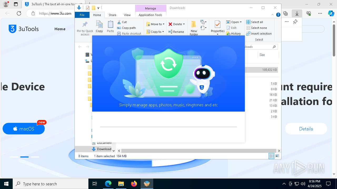Pin the Edge downloads flyout
337x189 pixels.
295,22
